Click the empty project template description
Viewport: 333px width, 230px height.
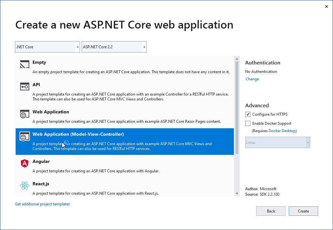pos(131,72)
